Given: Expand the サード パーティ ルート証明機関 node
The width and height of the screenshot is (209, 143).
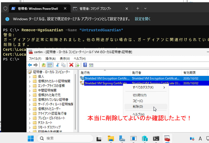Looking at the screenshot, I should tap(30, 104).
